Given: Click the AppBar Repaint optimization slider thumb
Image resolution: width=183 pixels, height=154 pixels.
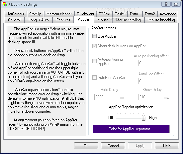Looking at the screenshot, I should point(143,118).
